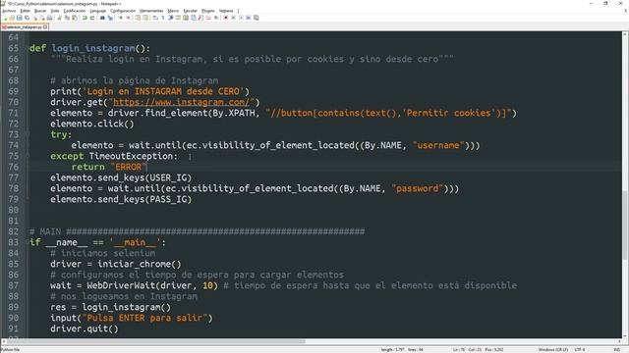
Task: Toggle synchronized vertical scrolling icon
Action: (x=138, y=18)
